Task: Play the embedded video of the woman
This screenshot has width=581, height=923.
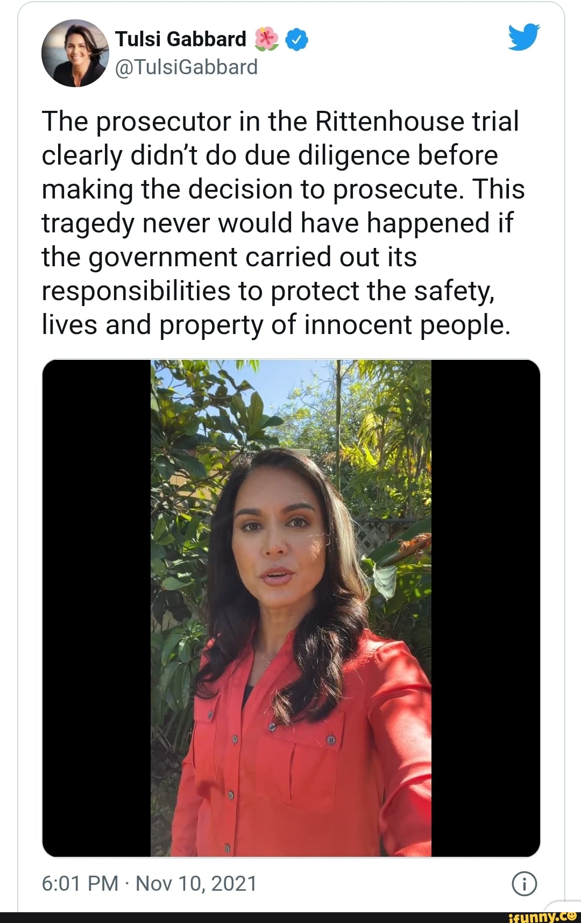Action: (x=290, y=608)
